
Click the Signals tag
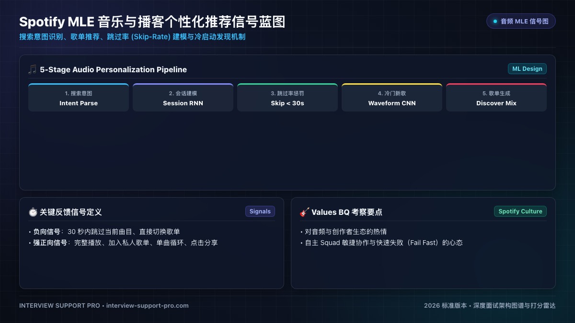[x=260, y=212]
